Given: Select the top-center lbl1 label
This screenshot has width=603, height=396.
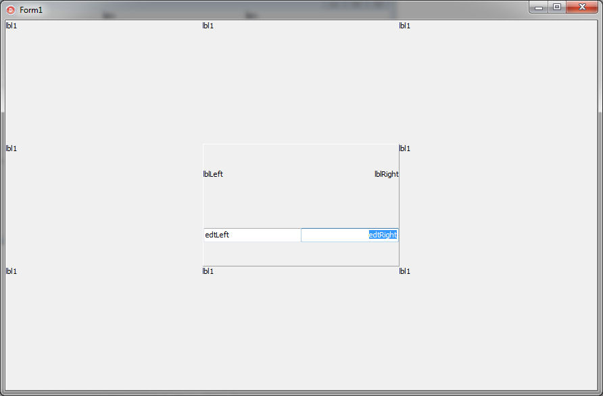Looking at the screenshot, I should coord(208,26).
